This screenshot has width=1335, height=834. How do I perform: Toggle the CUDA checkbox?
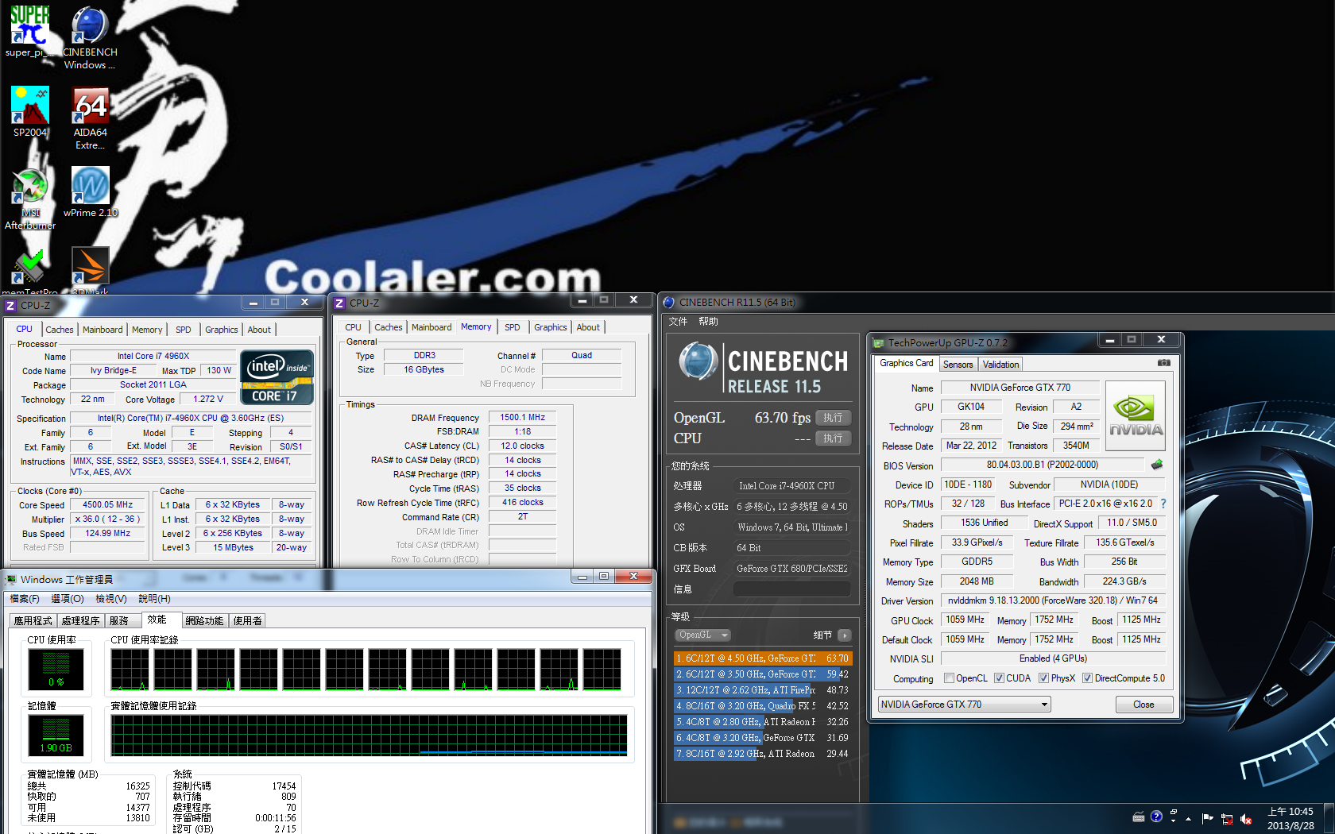pos(999,678)
